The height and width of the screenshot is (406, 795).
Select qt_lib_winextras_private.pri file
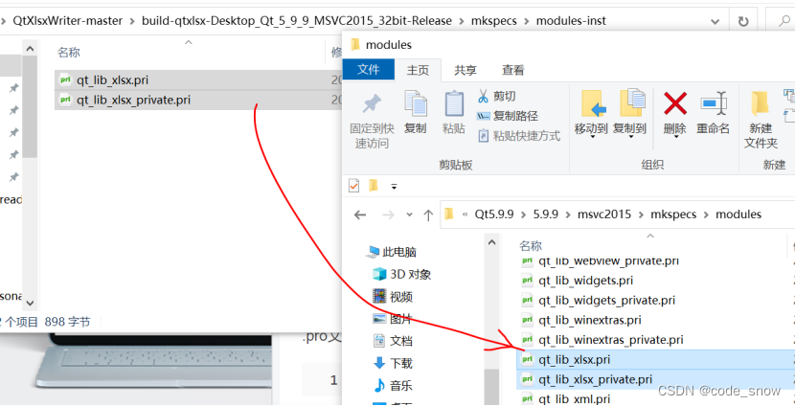[x=610, y=340]
